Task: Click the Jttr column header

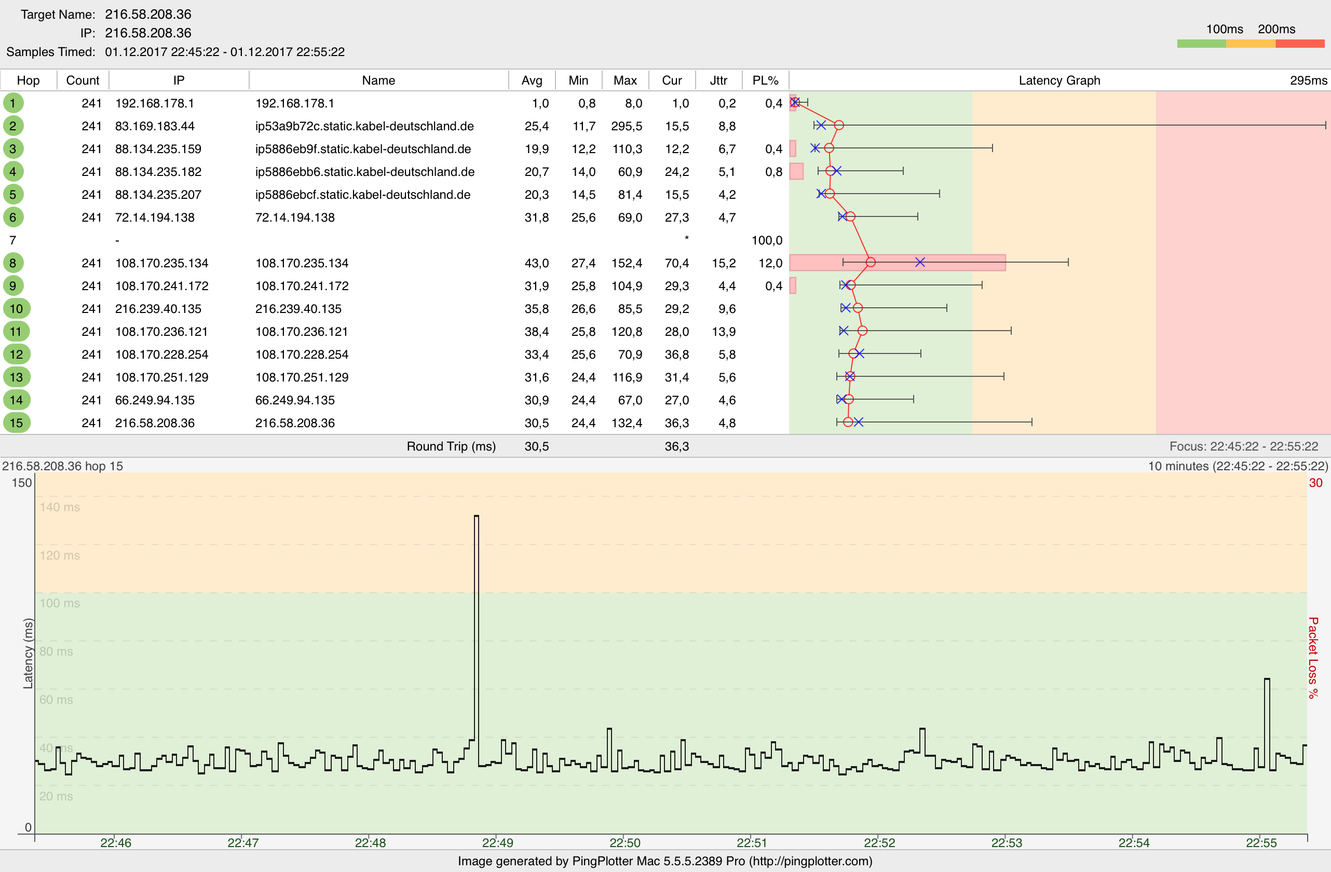Action: (x=718, y=80)
